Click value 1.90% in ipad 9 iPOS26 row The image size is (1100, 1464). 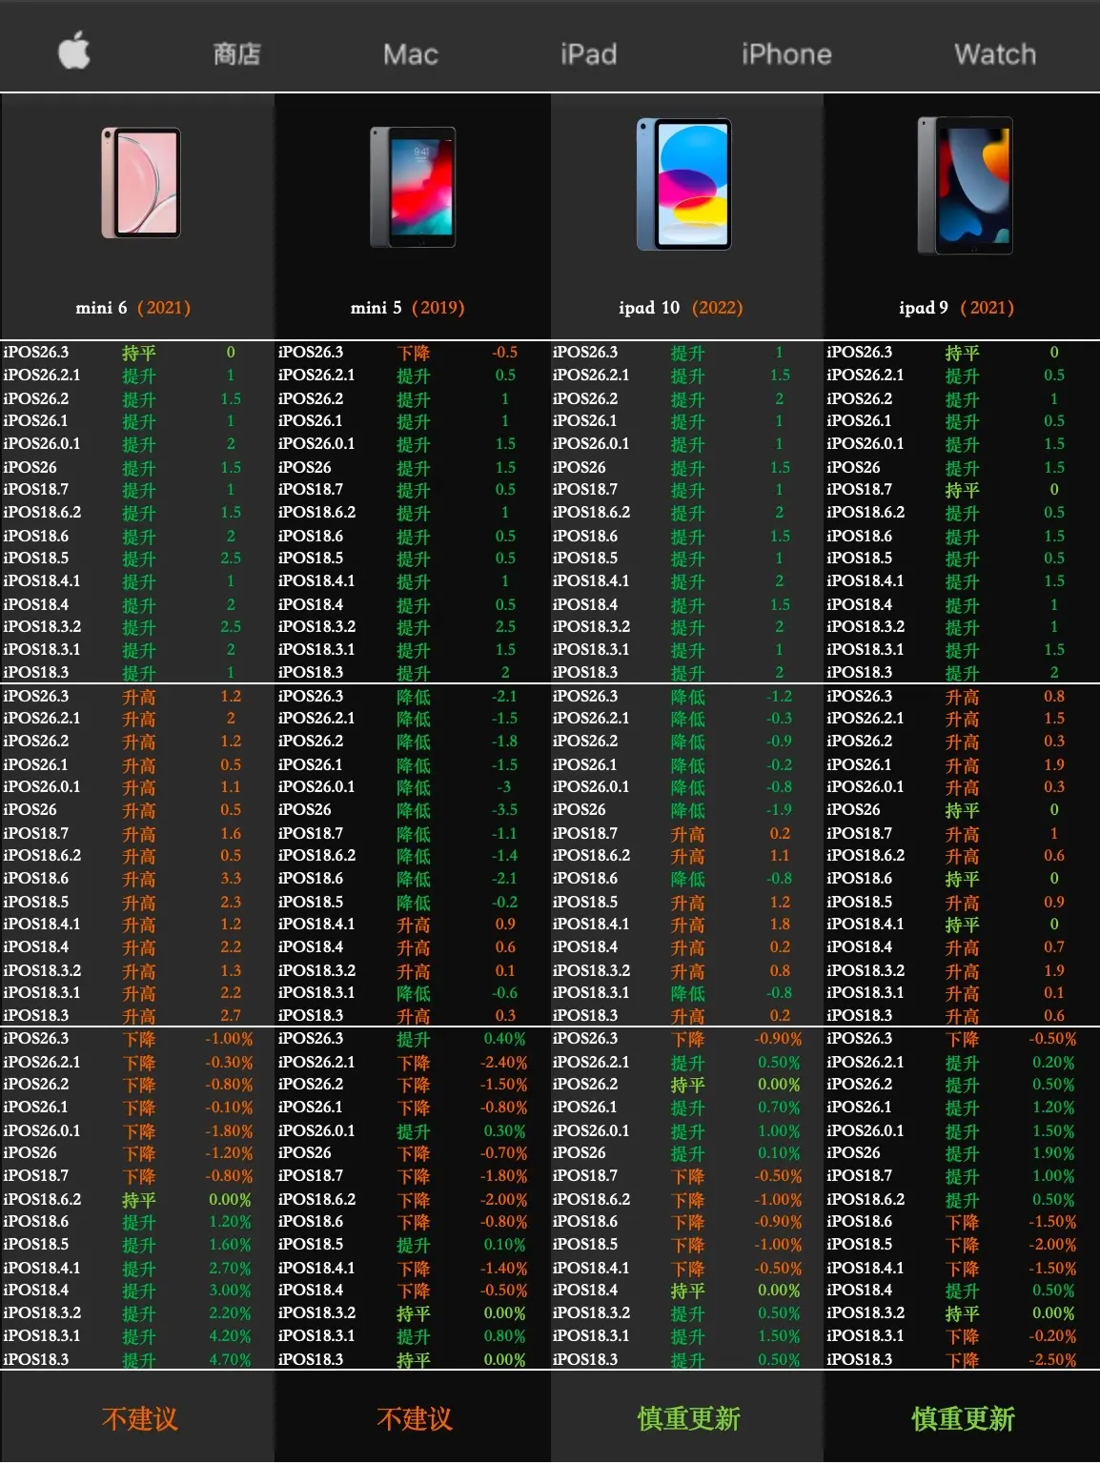coord(1053,1154)
